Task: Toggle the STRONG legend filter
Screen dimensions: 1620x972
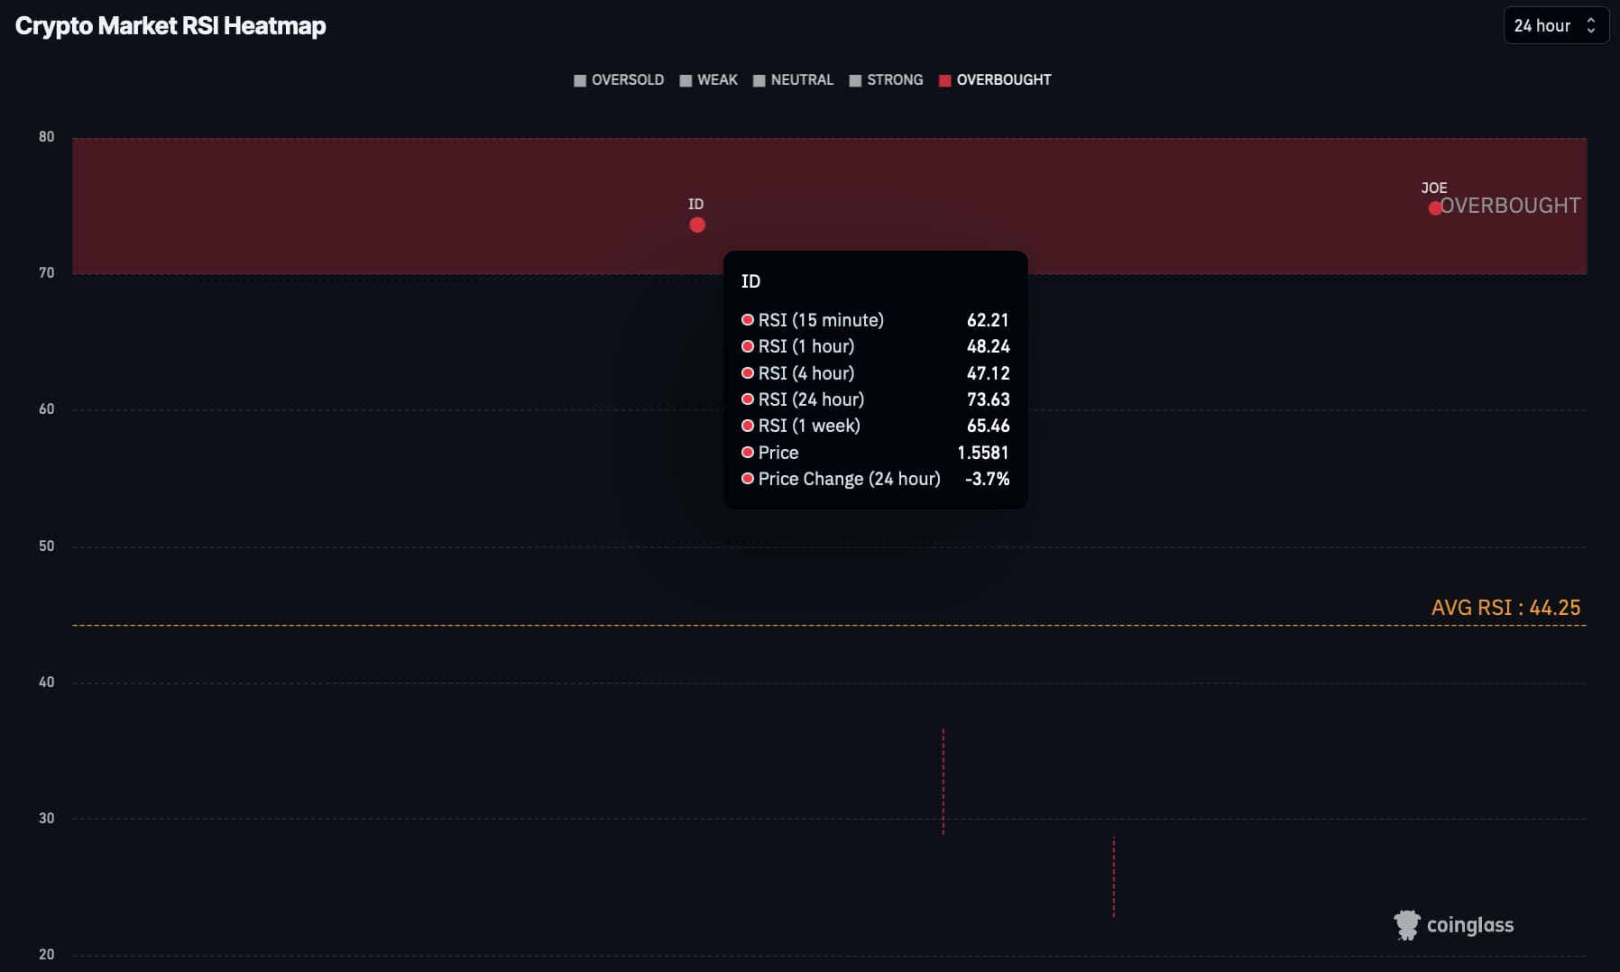Action: click(887, 79)
